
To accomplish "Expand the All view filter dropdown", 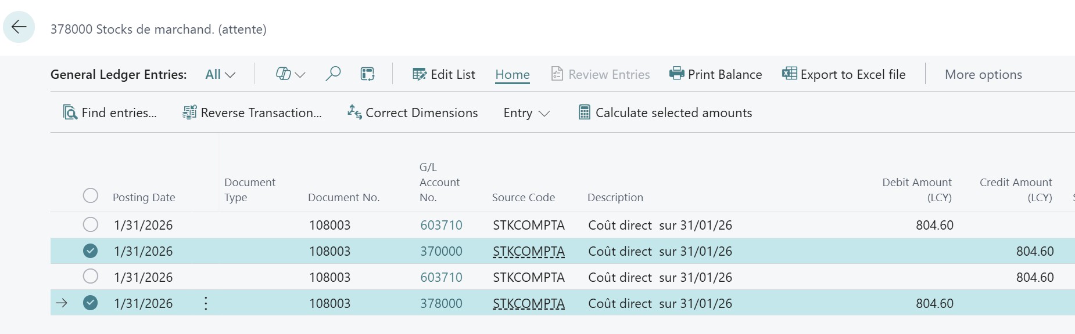I will pyautogui.click(x=220, y=74).
